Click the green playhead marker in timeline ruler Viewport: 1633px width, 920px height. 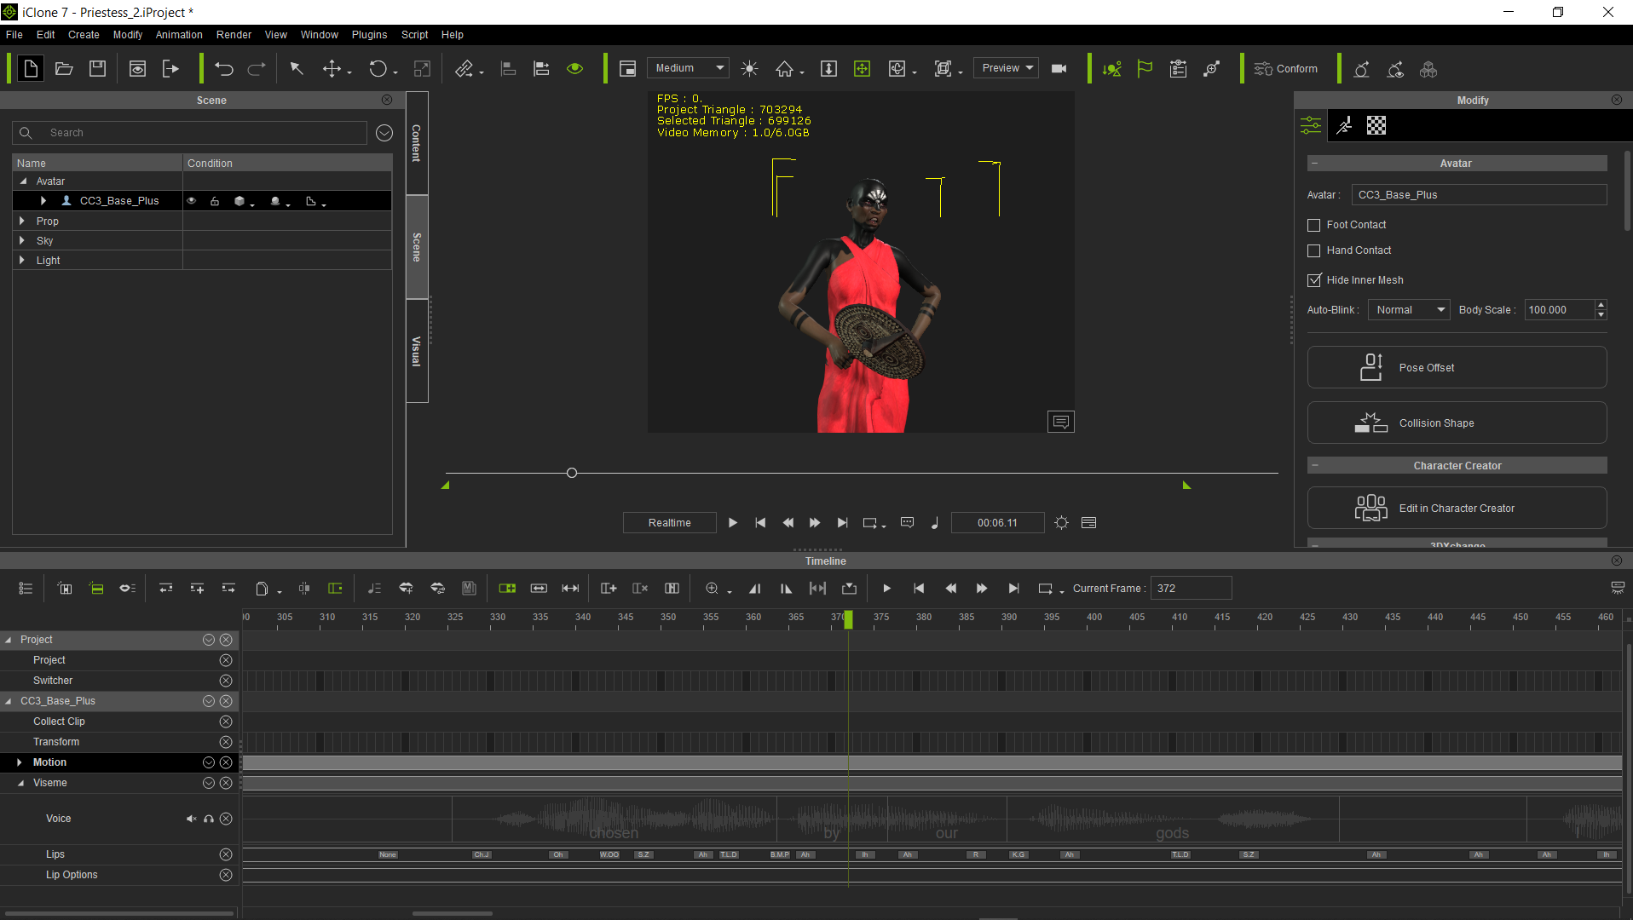[848, 620]
